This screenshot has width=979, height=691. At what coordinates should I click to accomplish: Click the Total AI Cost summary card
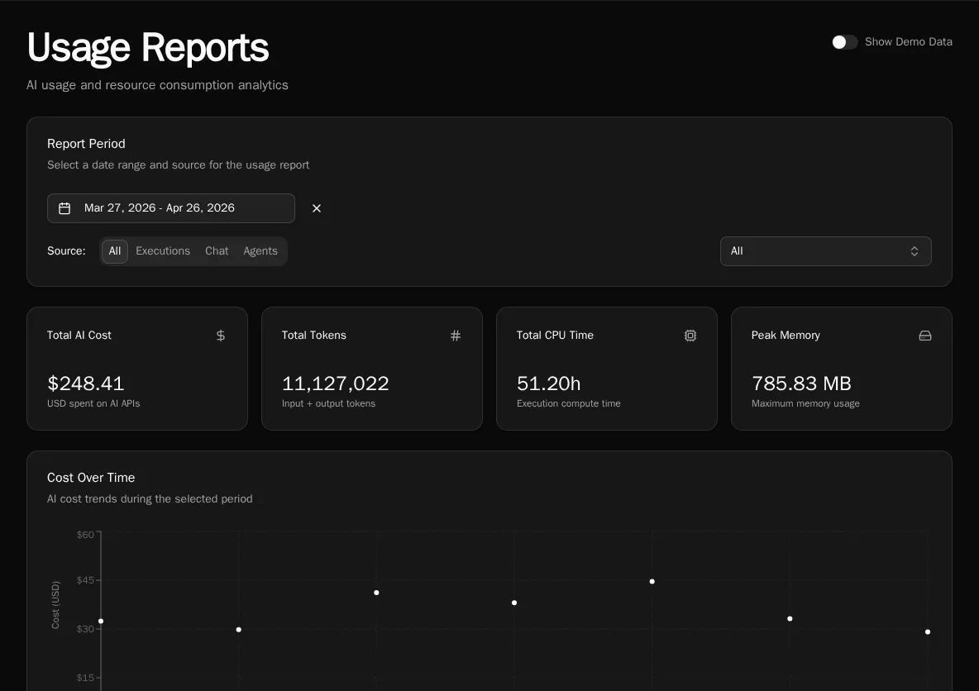click(x=137, y=368)
